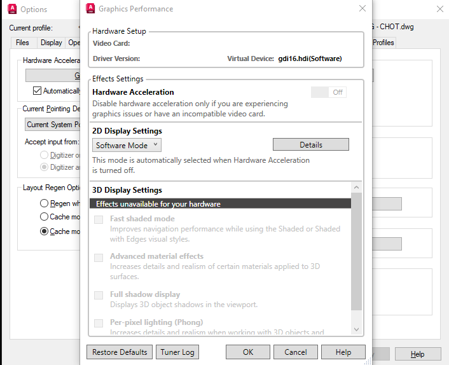Switch to Display tab in Options
449x365 pixels.
pyautogui.click(x=52, y=43)
